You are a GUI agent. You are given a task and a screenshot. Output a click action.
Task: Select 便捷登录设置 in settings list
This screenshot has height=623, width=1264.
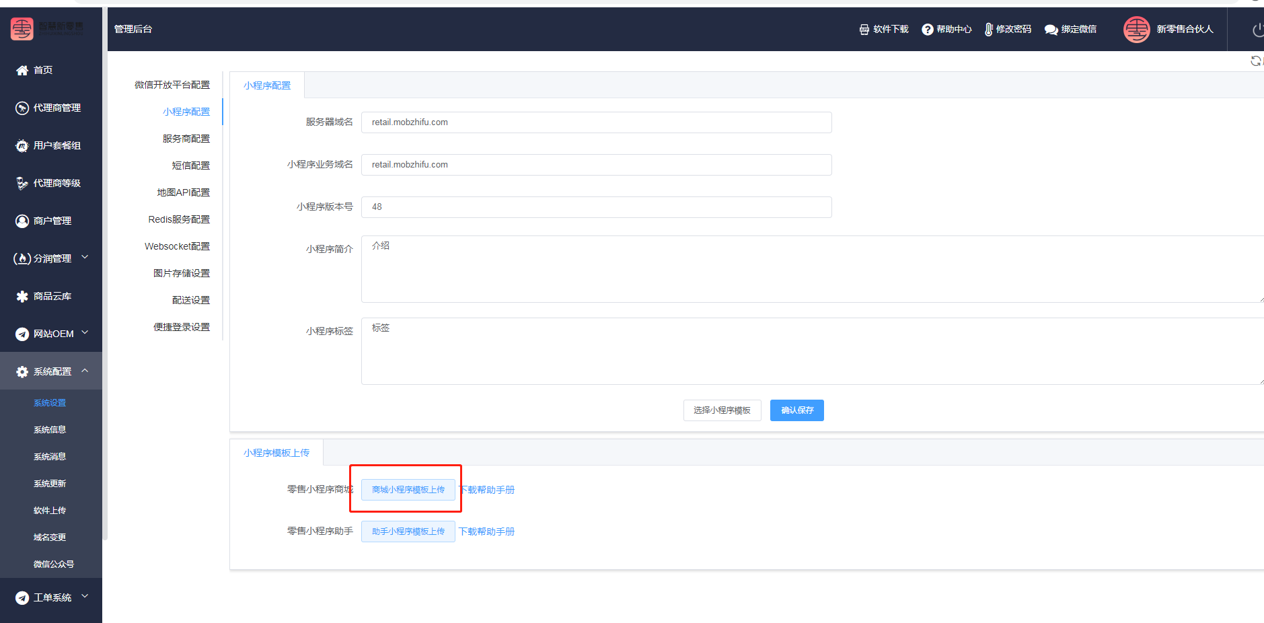click(182, 327)
